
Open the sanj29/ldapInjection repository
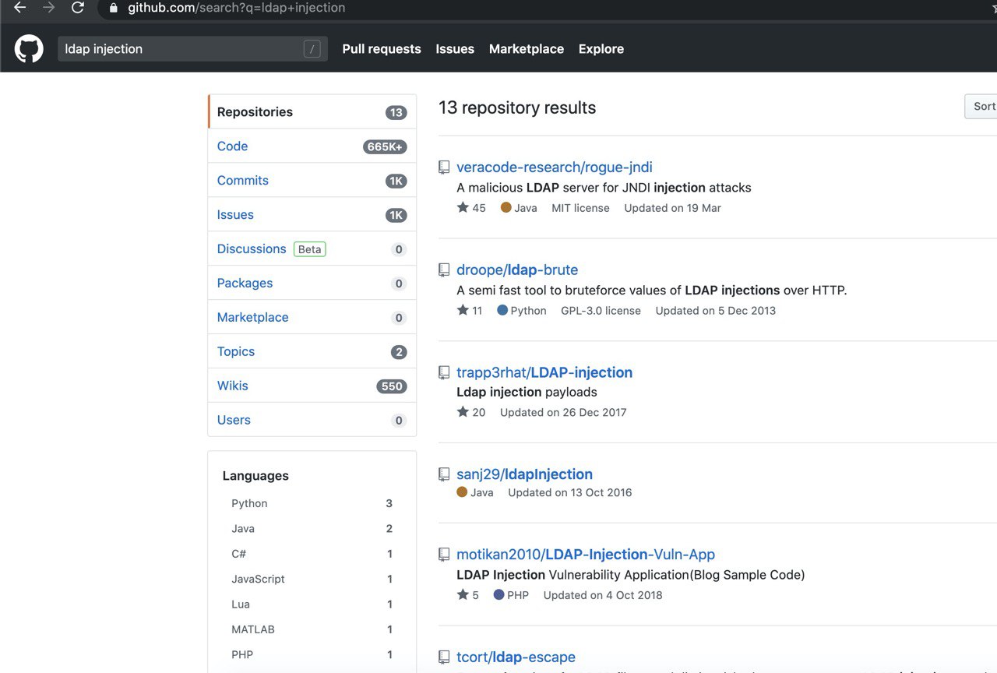[524, 474]
